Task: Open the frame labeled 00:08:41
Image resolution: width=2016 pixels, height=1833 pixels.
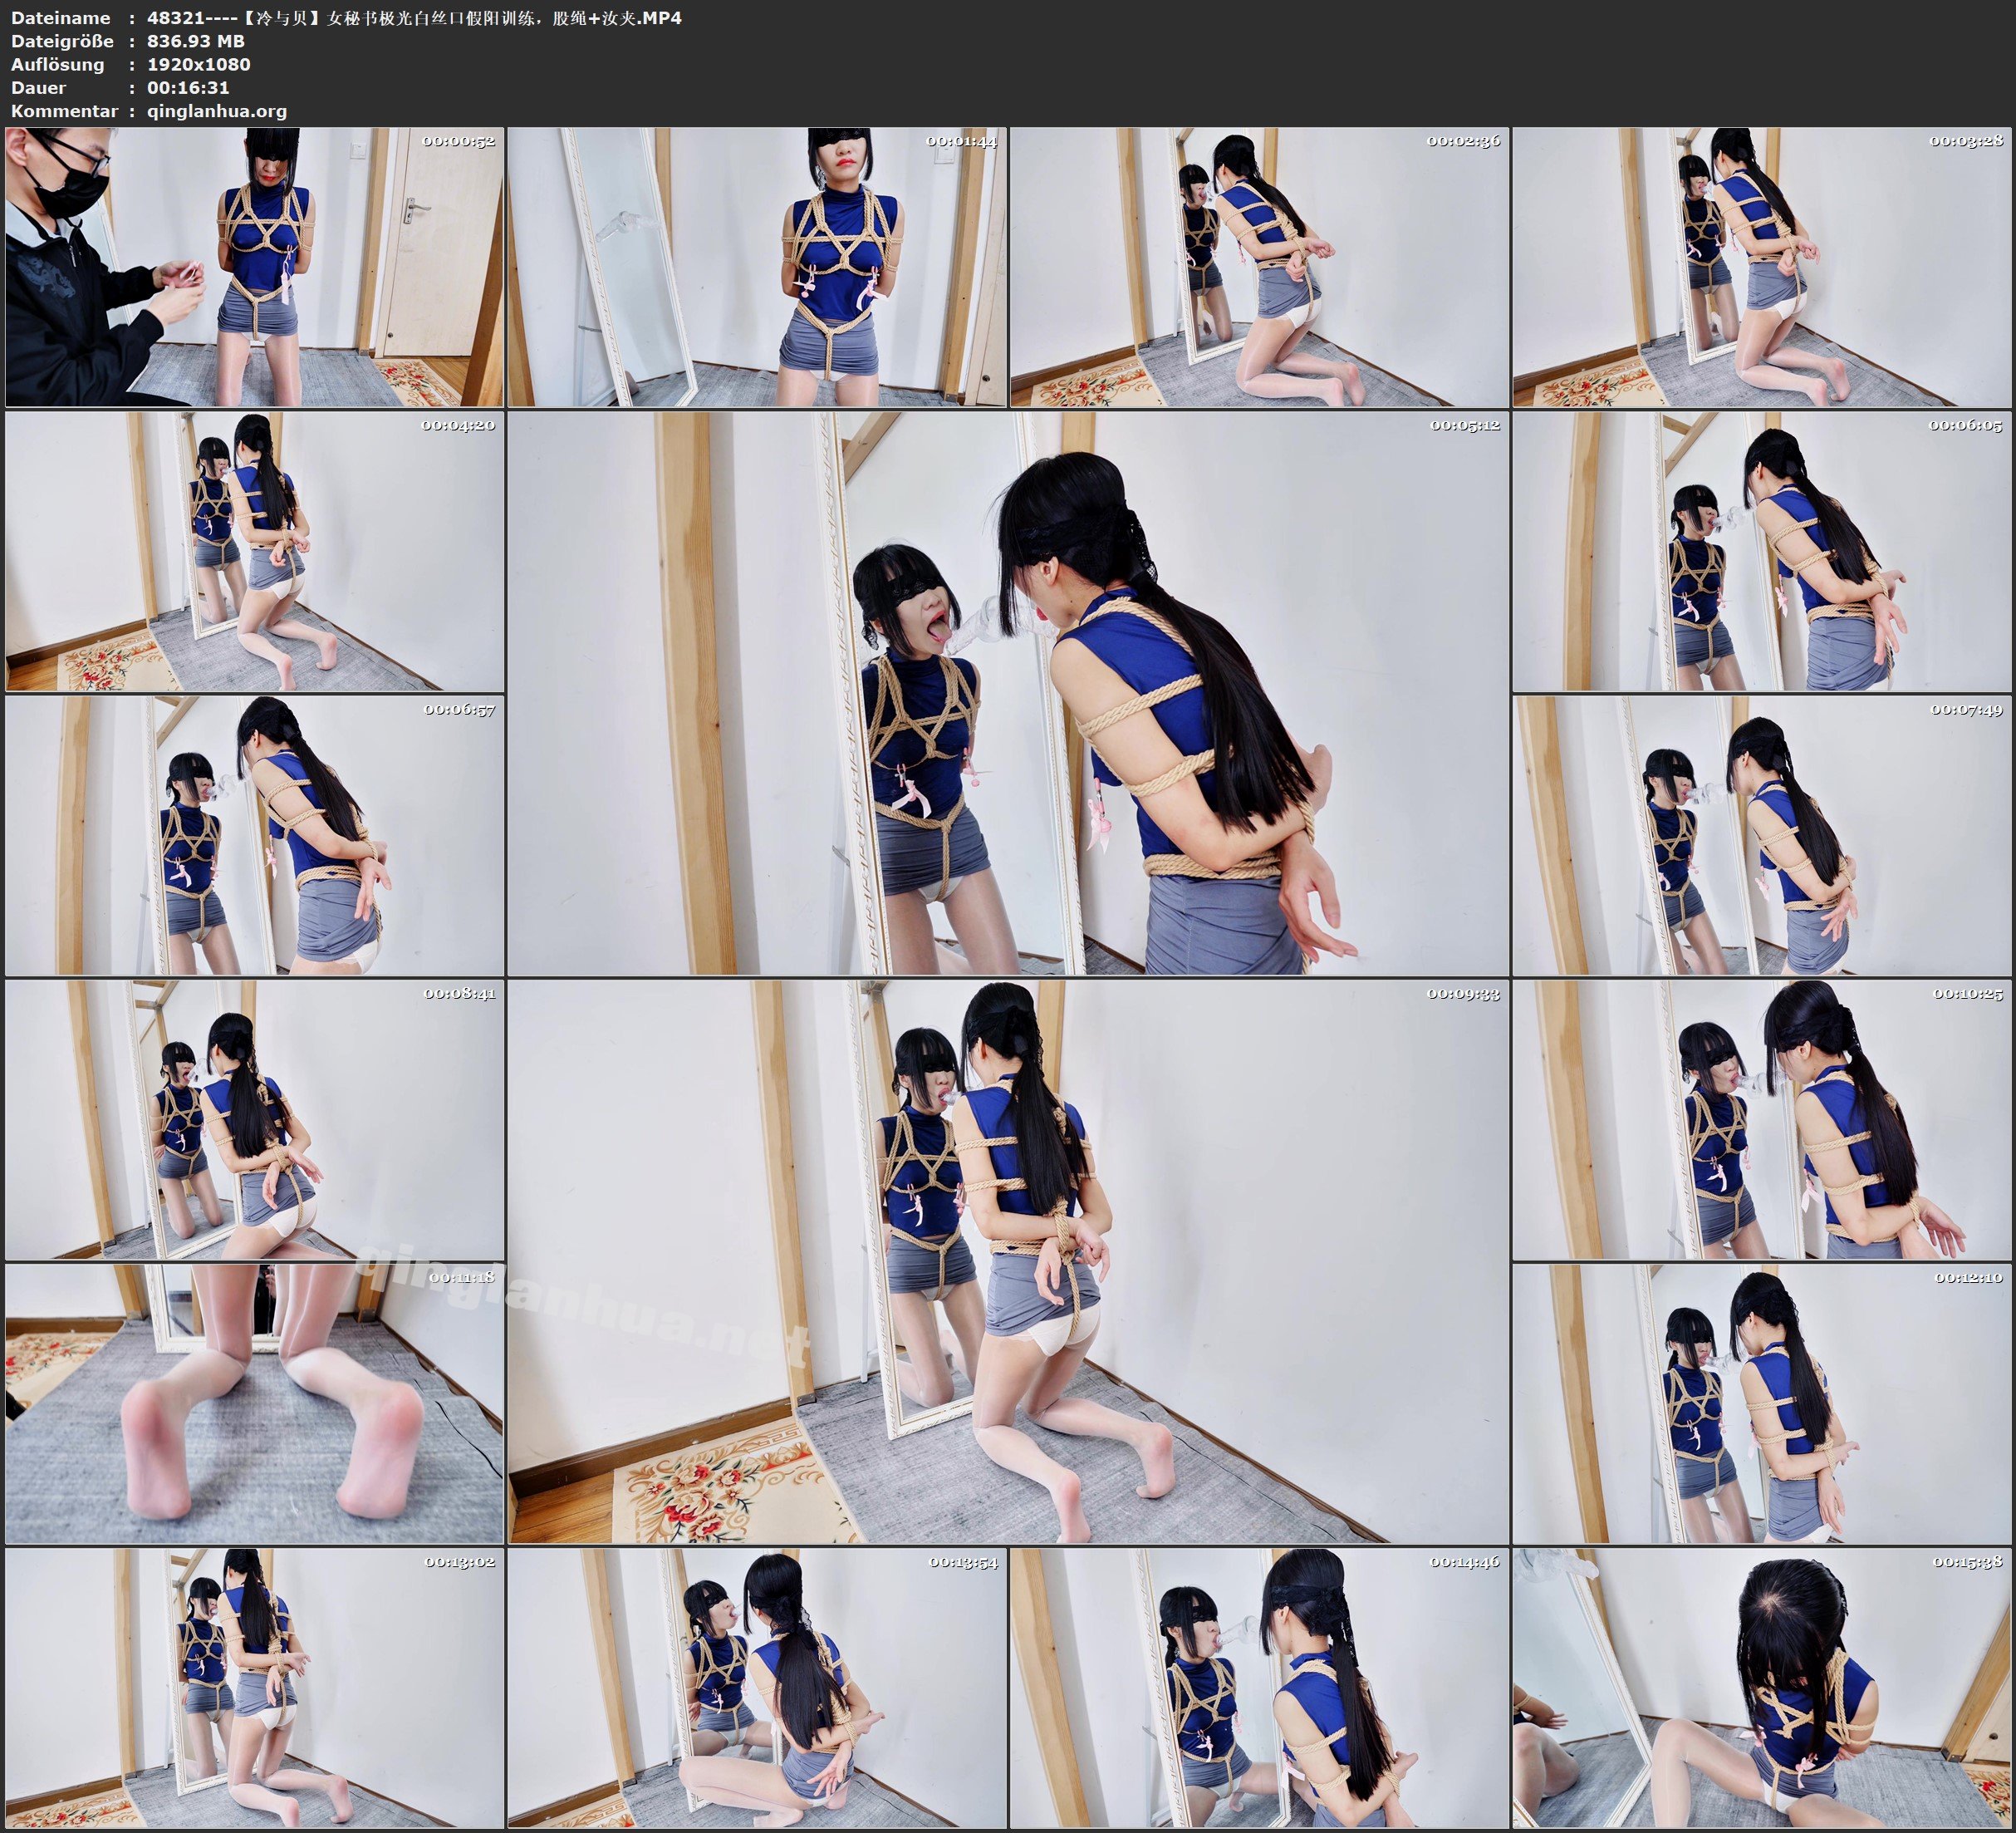Action: (254, 1119)
